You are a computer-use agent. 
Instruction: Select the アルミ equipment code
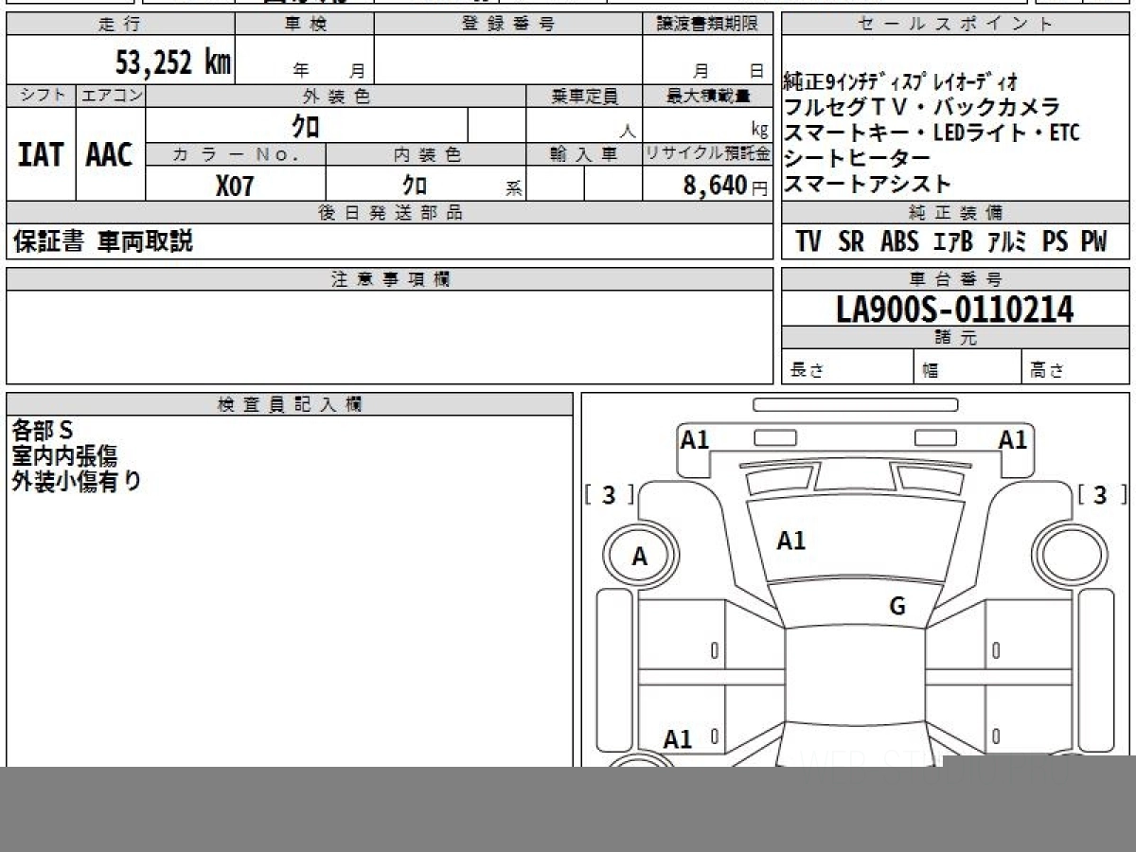1007,242
